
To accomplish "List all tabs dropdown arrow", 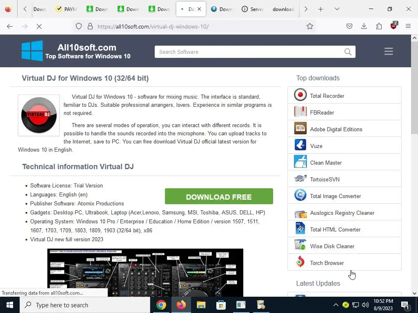I will 337,9.
